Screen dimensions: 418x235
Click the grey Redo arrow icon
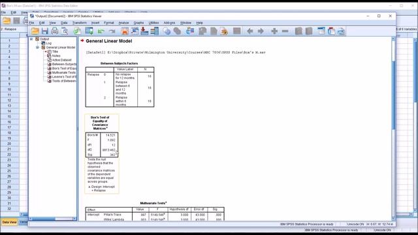point(112,31)
